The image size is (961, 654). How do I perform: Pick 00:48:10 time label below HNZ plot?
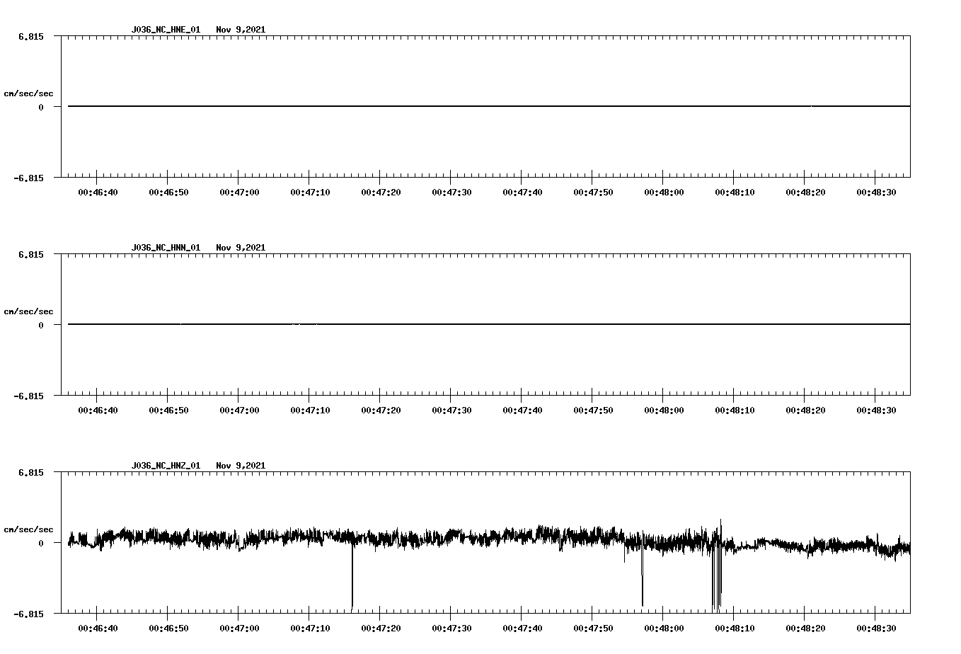735,628
